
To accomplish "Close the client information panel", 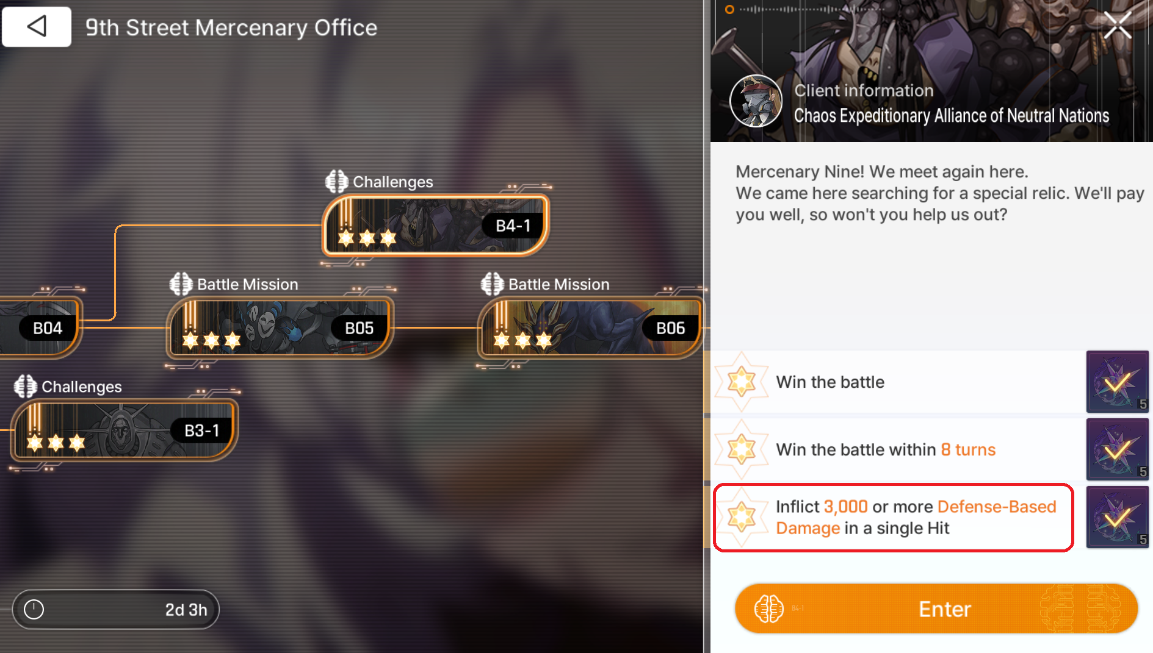I will click(1118, 26).
